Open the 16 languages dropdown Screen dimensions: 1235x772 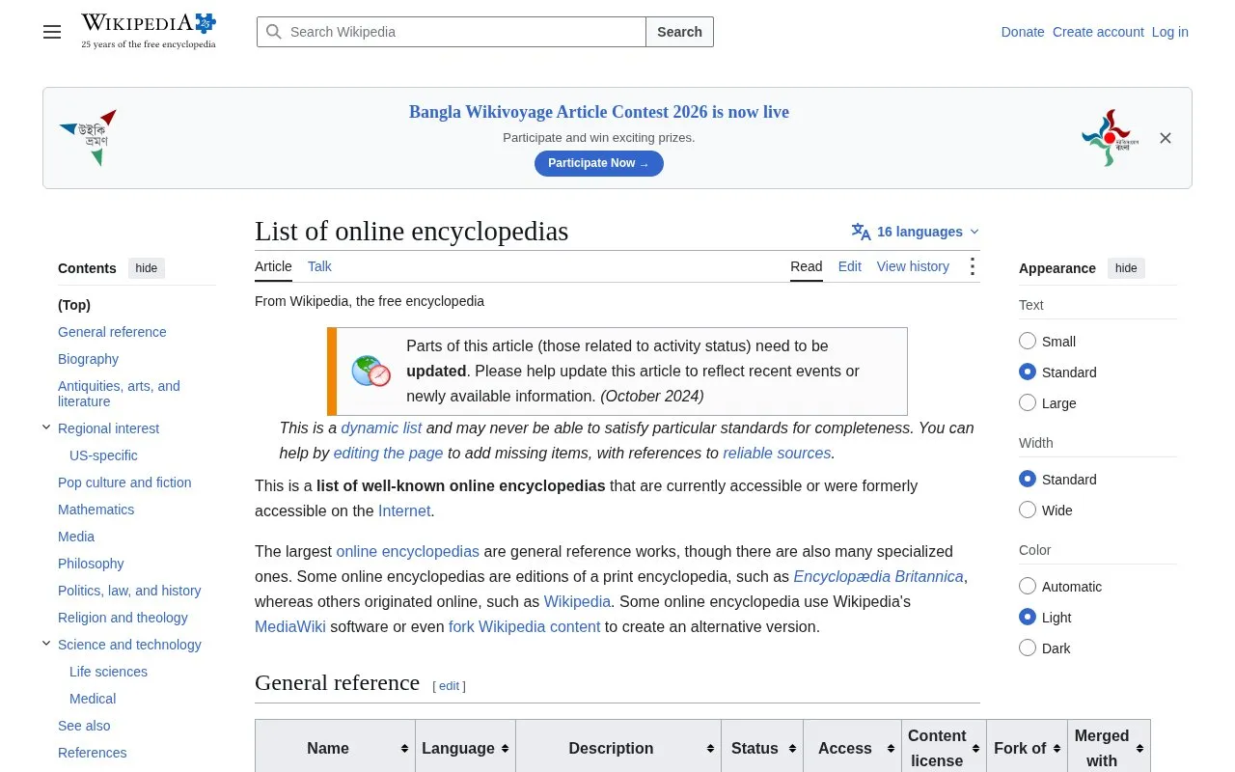pos(916,232)
